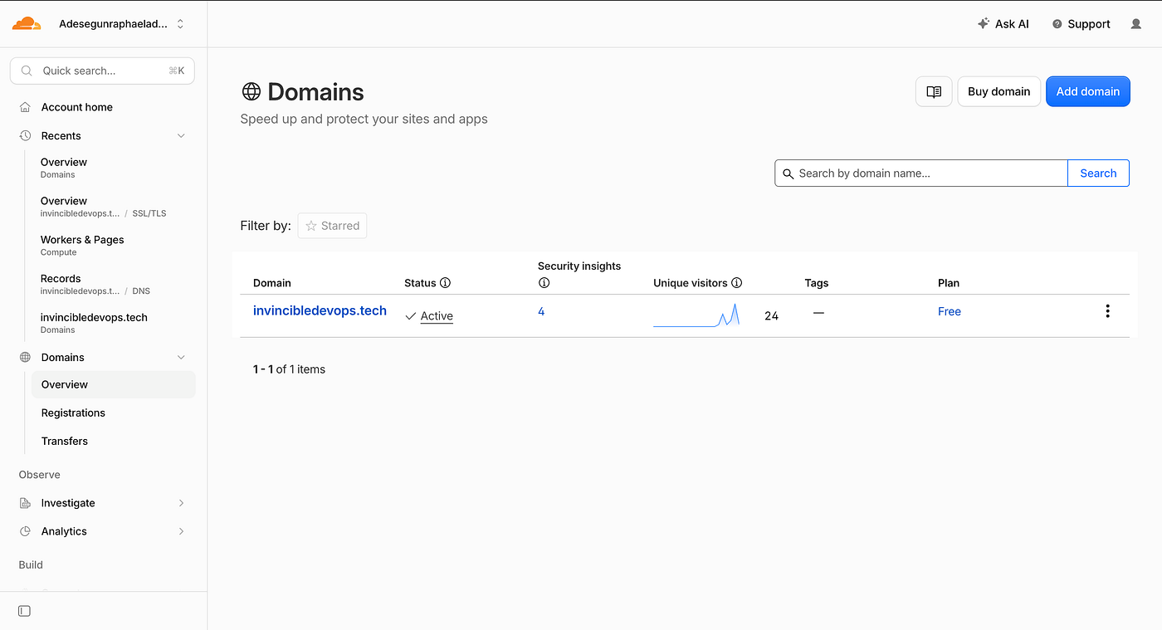Click the Unique visitors info icon
The height and width of the screenshot is (630, 1162).
point(737,283)
